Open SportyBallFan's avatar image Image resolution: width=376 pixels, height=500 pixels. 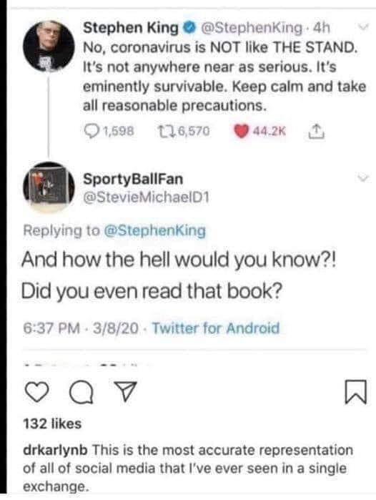point(49,187)
